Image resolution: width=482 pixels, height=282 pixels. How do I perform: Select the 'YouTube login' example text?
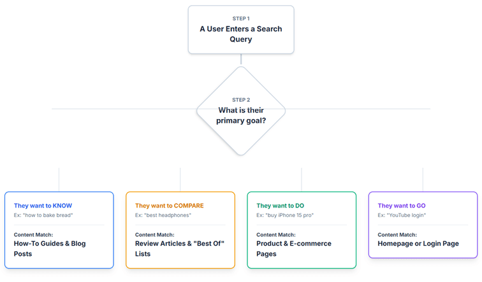tap(402, 215)
